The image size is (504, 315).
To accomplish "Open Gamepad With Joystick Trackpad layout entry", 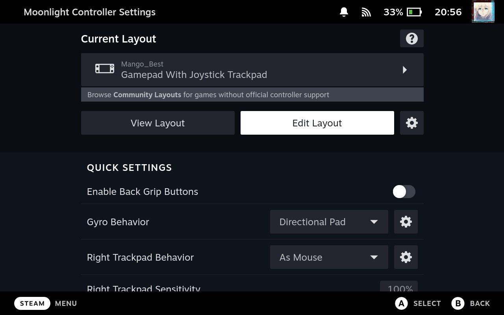I will point(194,74).
